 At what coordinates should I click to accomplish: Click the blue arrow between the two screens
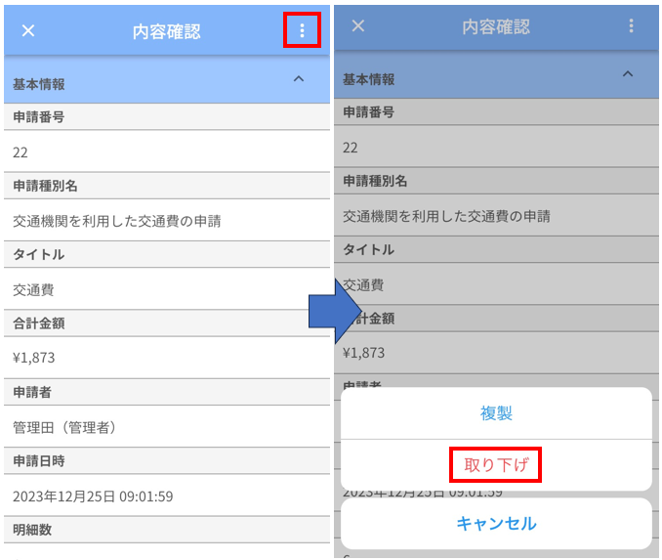click(323, 313)
